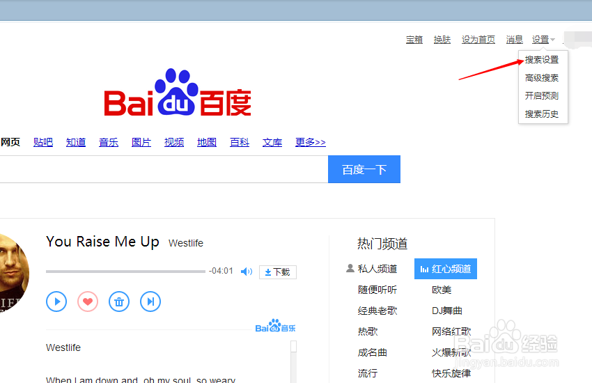Play the song You Raise Me Up

[56, 302]
